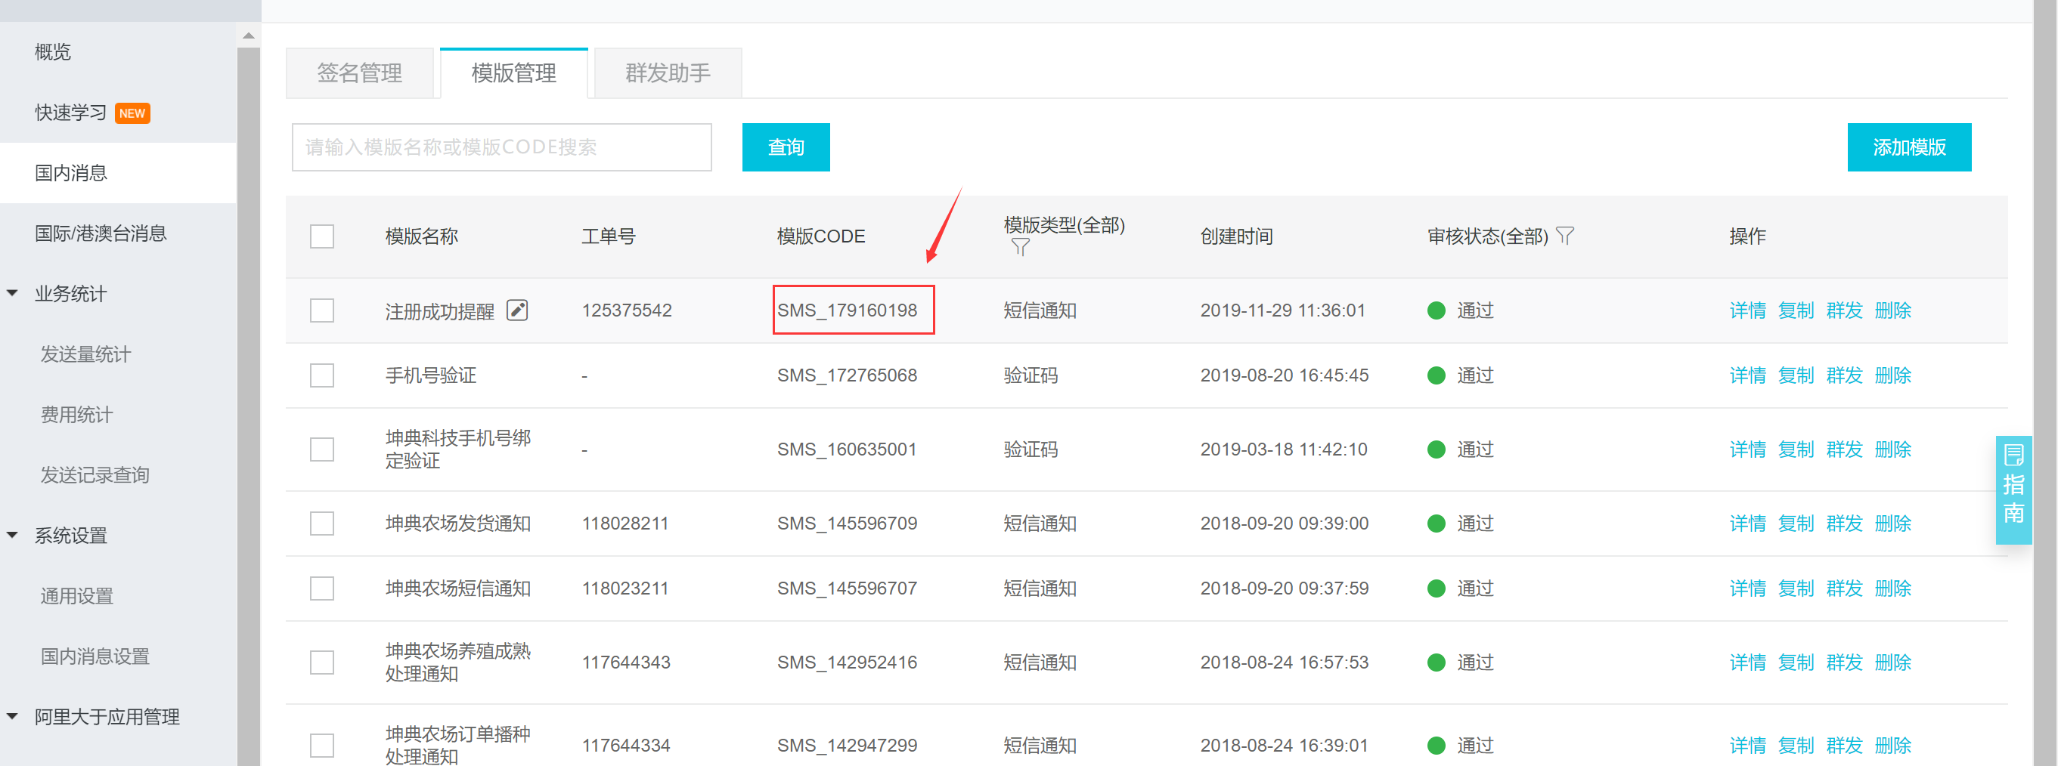Click the 模版CODE column header
The image size is (2058, 766).
click(820, 236)
